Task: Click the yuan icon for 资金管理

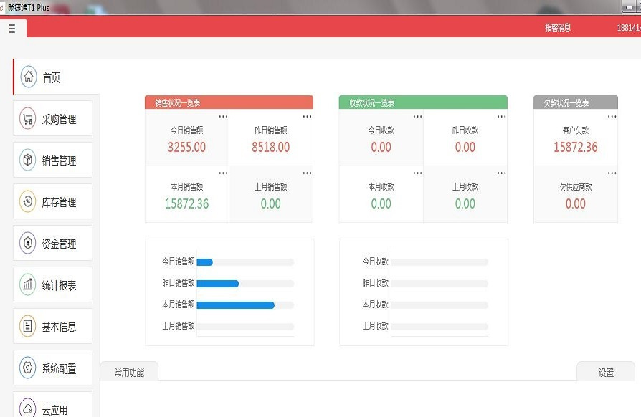Action: point(28,244)
